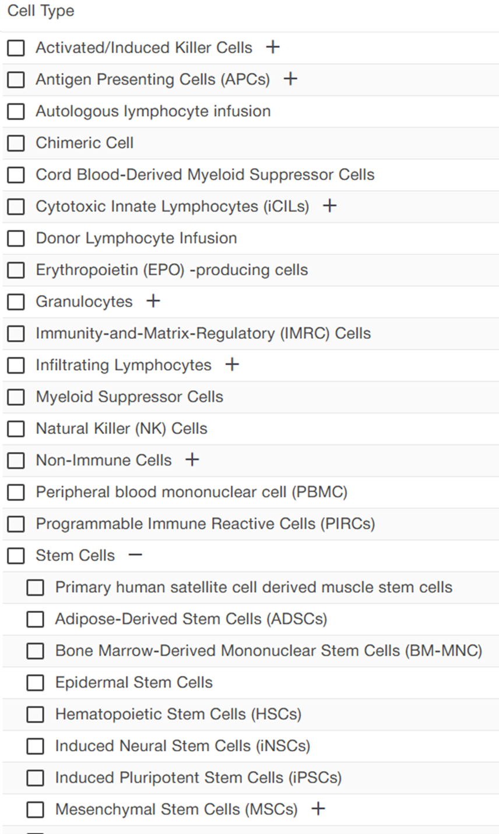499x834 pixels.
Task: Click Peripheral blood mononuclear cell (PBMC) label
Action: coord(191,492)
